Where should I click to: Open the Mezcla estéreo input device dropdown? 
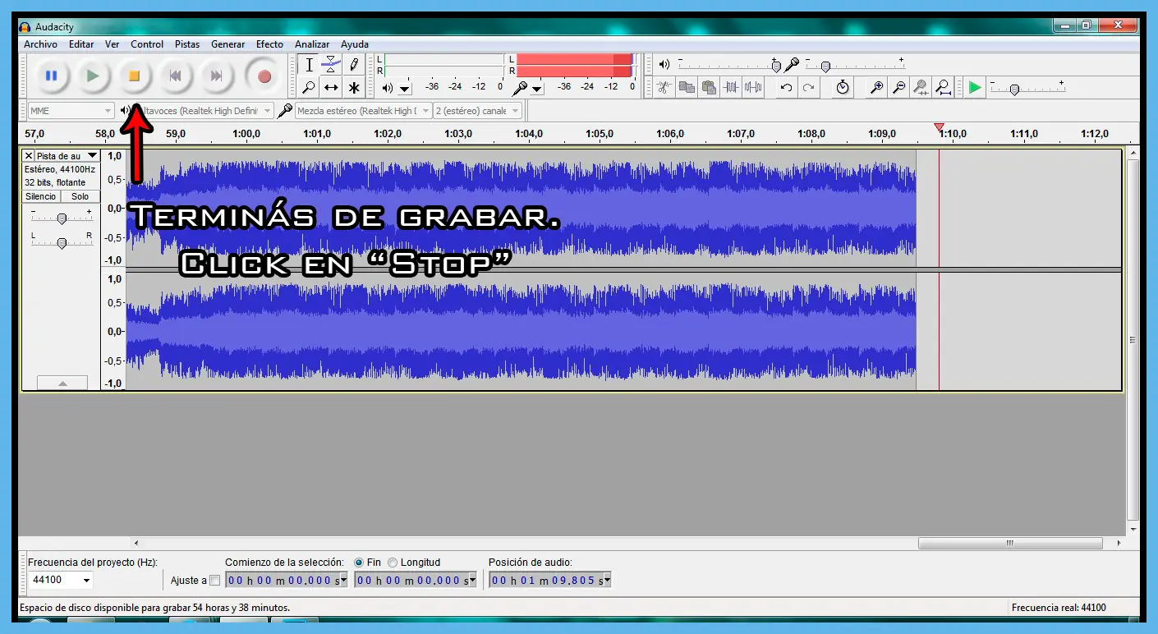click(363, 111)
